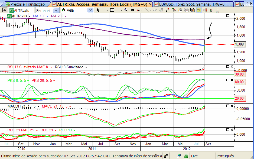The width and height of the screenshot is (254, 159).
Task: Reset chart zoom with 1:1 icon
Action: click(132, 10)
